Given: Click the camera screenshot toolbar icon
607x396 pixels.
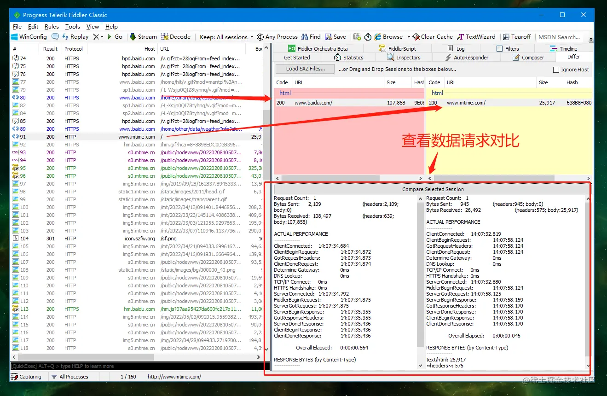Looking at the screenshot, I should coord(357,37).
